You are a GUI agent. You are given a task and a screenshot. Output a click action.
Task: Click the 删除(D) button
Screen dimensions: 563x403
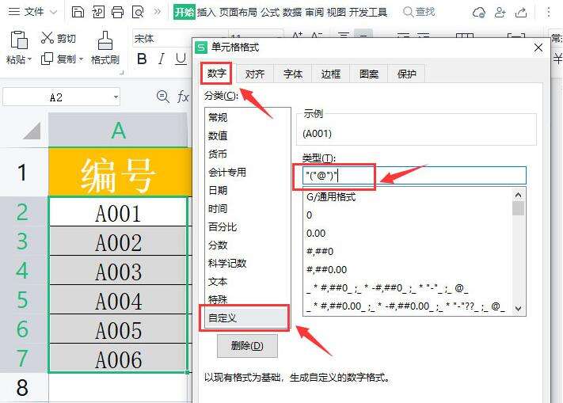tap(247, 346)
